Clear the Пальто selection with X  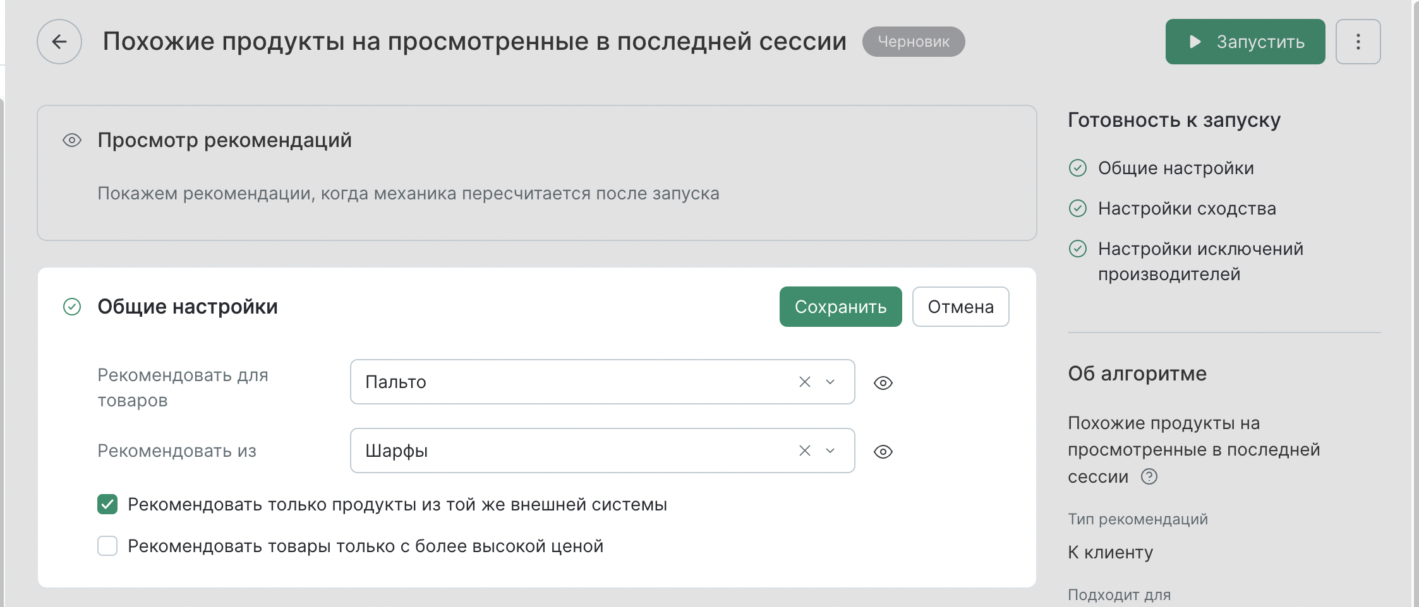click(x=804, y=382)
